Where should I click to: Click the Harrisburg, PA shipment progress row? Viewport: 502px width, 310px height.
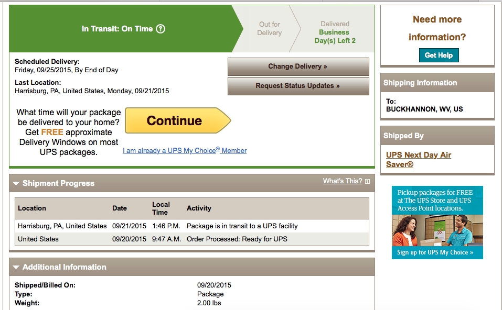click(x=192, y=226)
